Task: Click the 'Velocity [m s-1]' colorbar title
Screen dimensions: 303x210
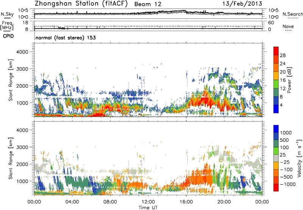Action: pyautogui.click(x=299, y=159)
